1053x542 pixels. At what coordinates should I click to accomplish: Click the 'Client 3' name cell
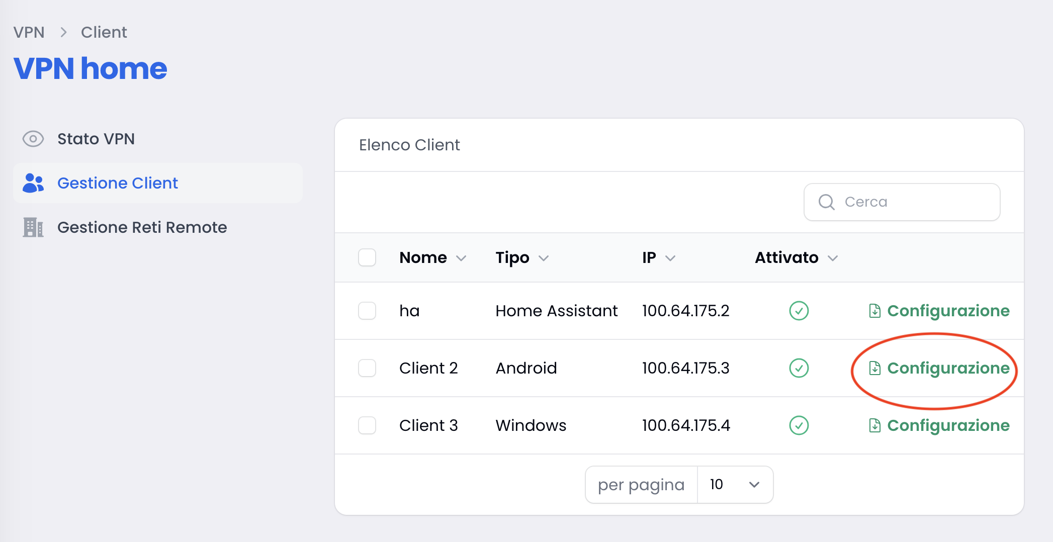(x=428, y=425)
